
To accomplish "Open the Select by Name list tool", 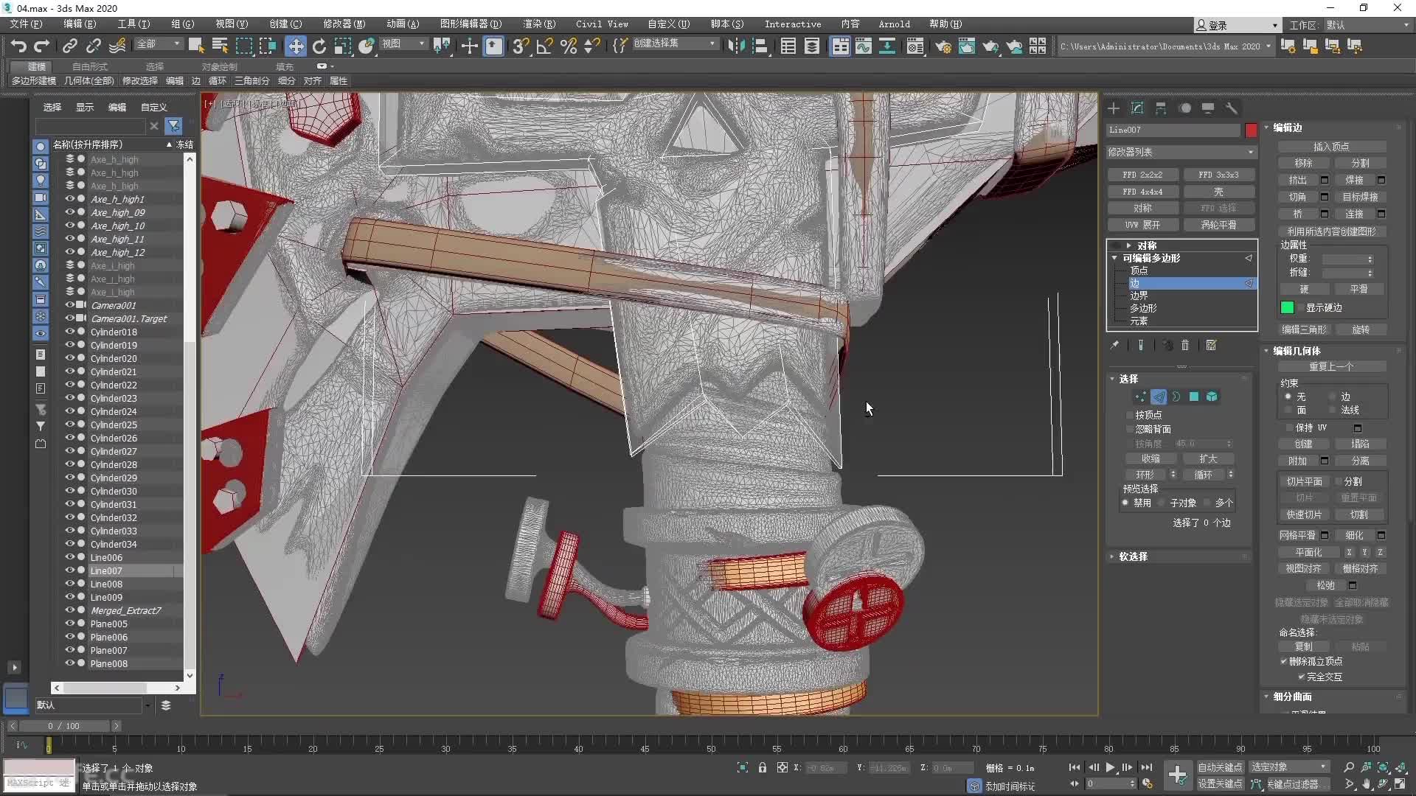I will point(220,46).
